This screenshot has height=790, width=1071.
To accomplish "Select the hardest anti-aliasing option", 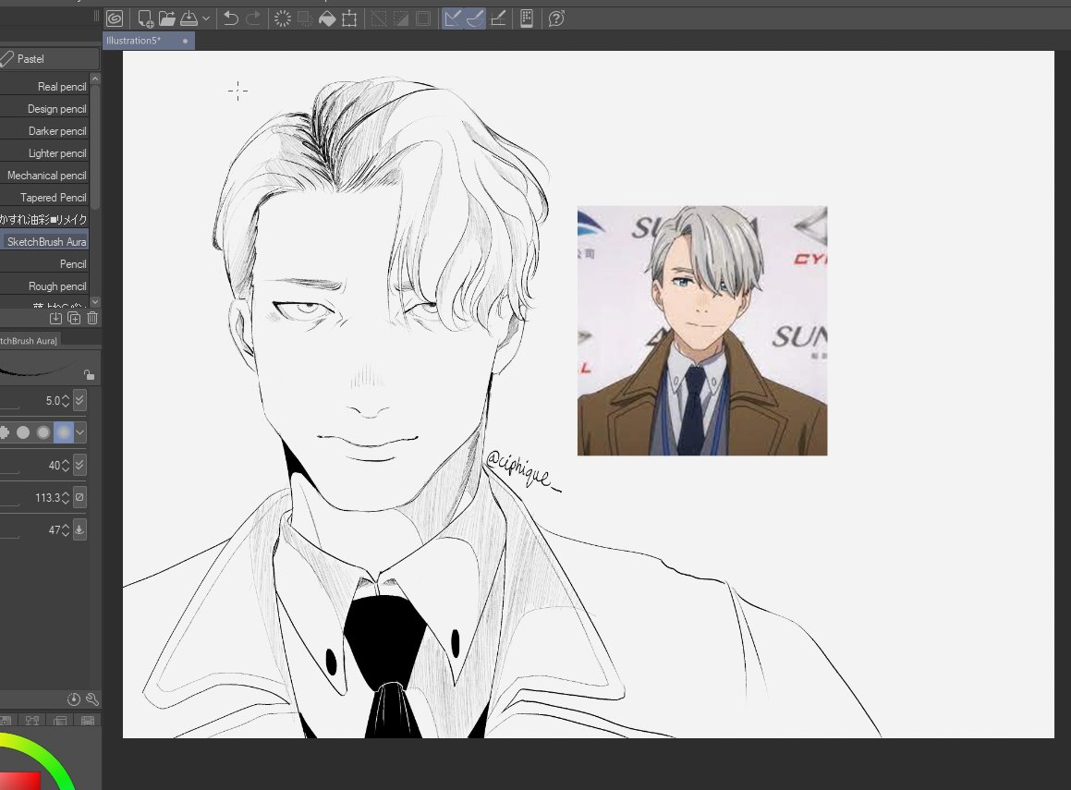I will click(4, 432).
